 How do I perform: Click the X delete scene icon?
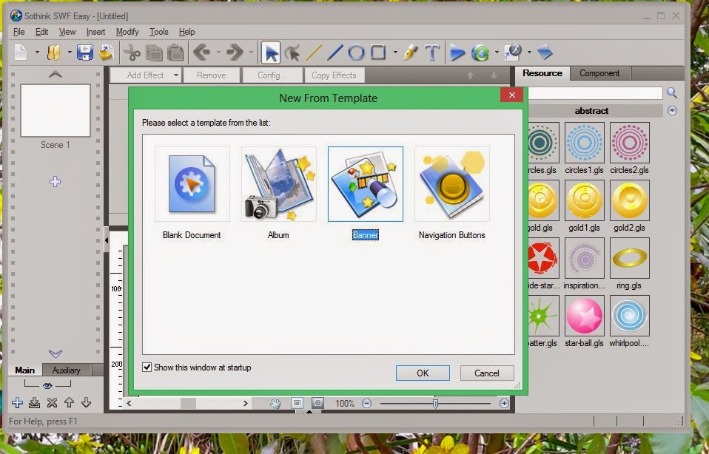52,402
